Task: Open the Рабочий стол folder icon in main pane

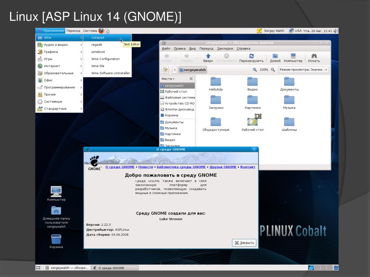Action: tap(253, 123)
